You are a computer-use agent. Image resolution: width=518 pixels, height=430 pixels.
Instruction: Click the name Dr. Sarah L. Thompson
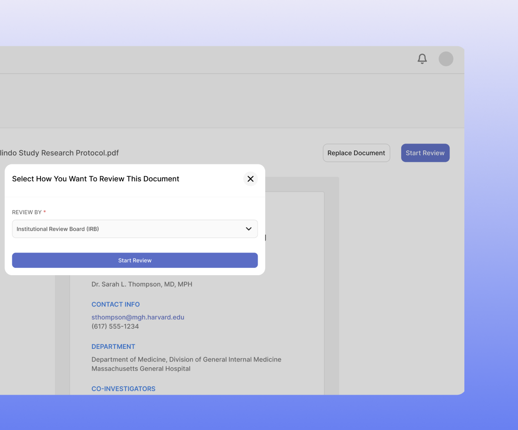pyautogui.click(x=142, y=284)
